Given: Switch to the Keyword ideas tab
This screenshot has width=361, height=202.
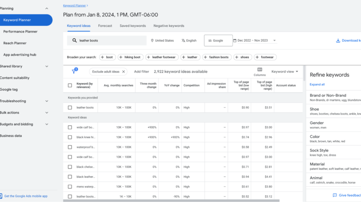Looking at the screenshot, I should tap(78, 26).
